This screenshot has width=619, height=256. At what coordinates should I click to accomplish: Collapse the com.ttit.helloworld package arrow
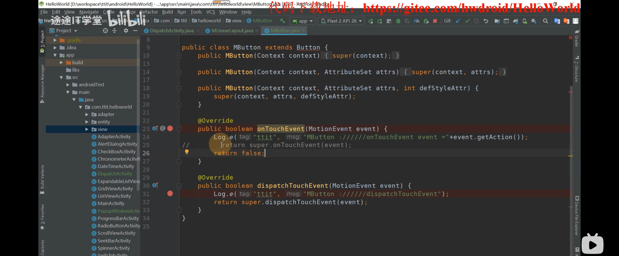(81, 107)
